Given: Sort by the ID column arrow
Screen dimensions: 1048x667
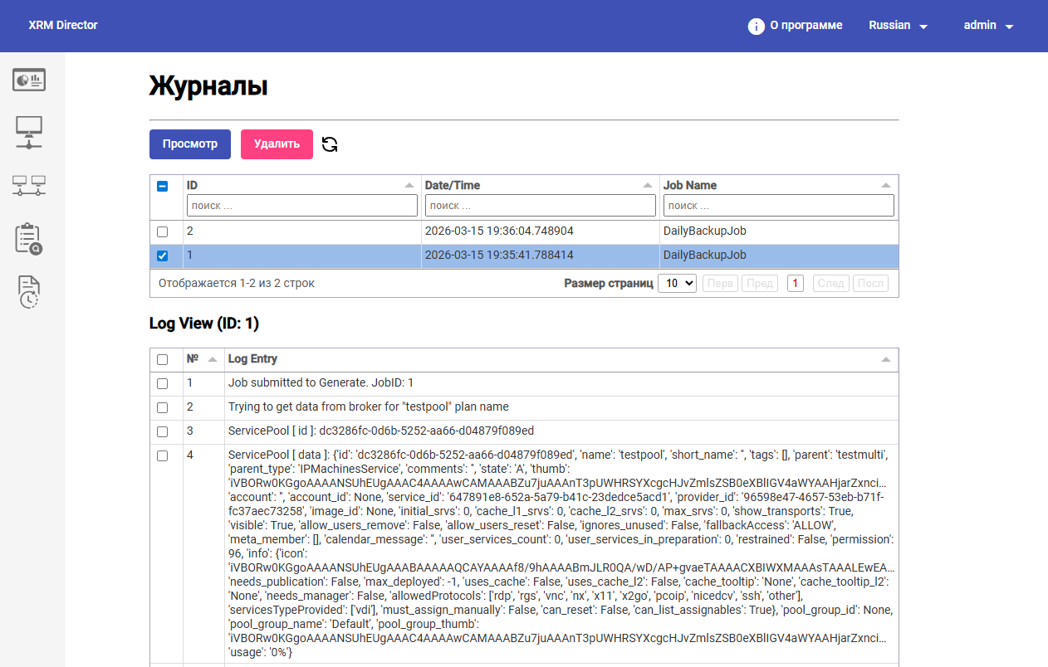Looking at the screenshot, I should click(x=409, y=185).
